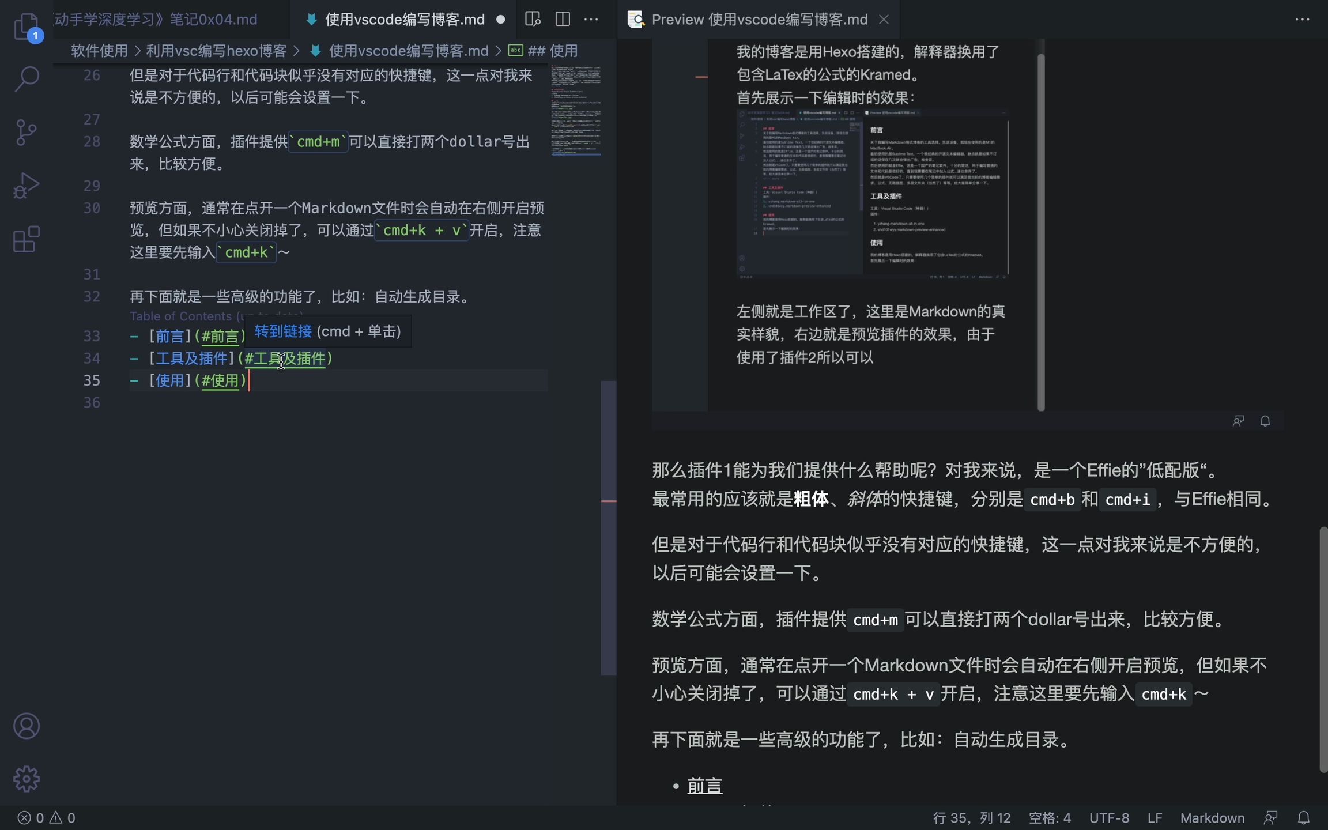Open notifications bell in status bar
Viewport: 1328px width, 830px height.
pos(1304,817)
